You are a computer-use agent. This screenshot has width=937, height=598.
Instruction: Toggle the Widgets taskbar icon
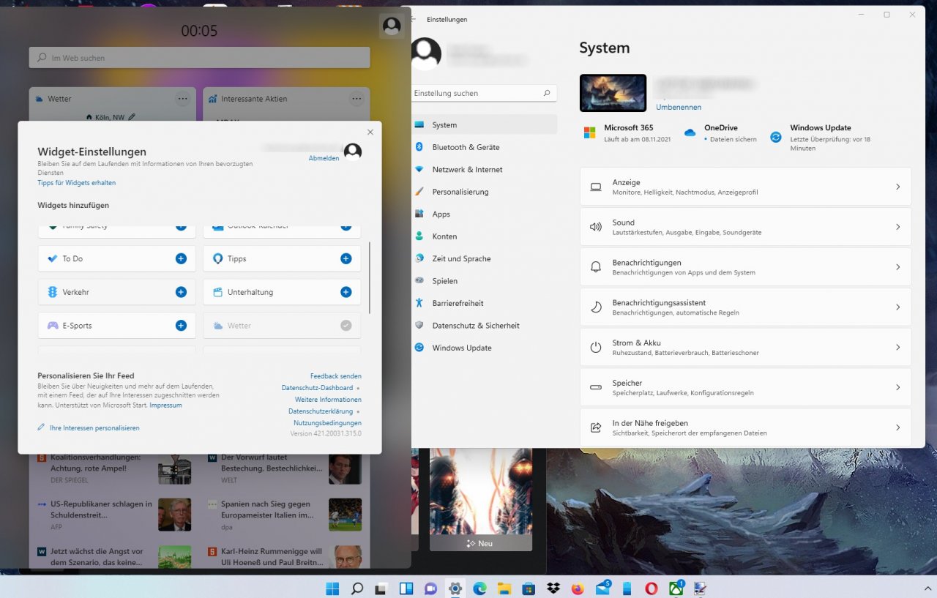pos(406,588)
